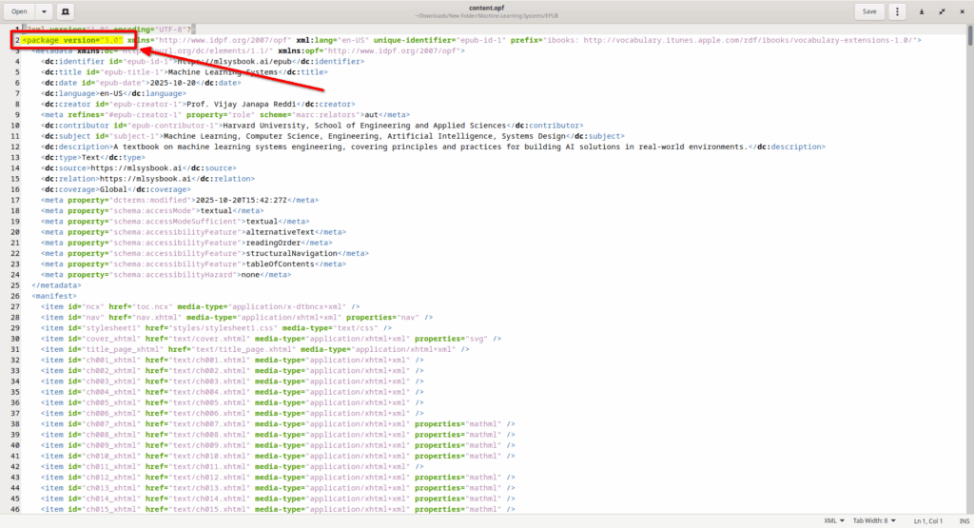
Task: Toggle the INS insert mode indicator
Action: click(x=964, y=520)
